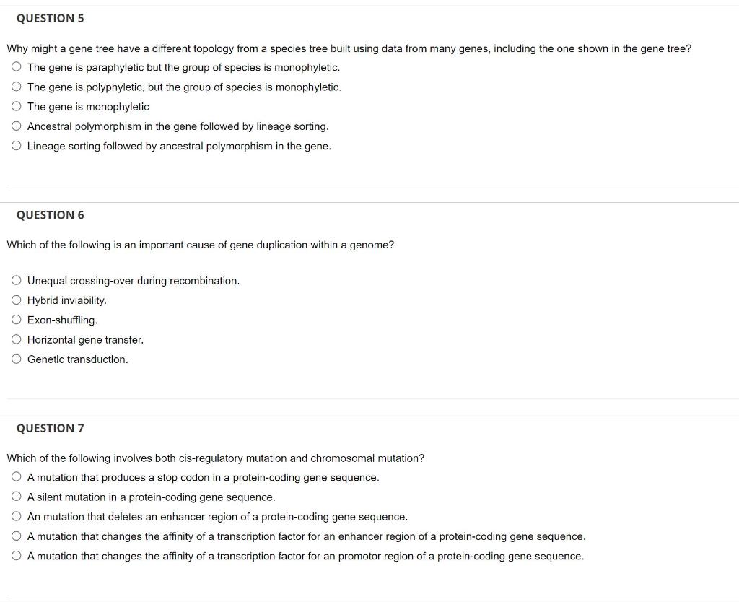Screen dimensions: 739x602
Task: Choose 'Unequal crossing-over during recombination' answer
Action: point(17,281)
